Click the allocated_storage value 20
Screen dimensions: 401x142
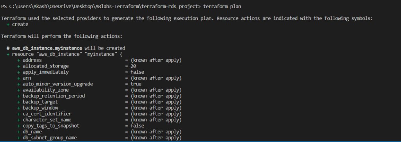133,66
